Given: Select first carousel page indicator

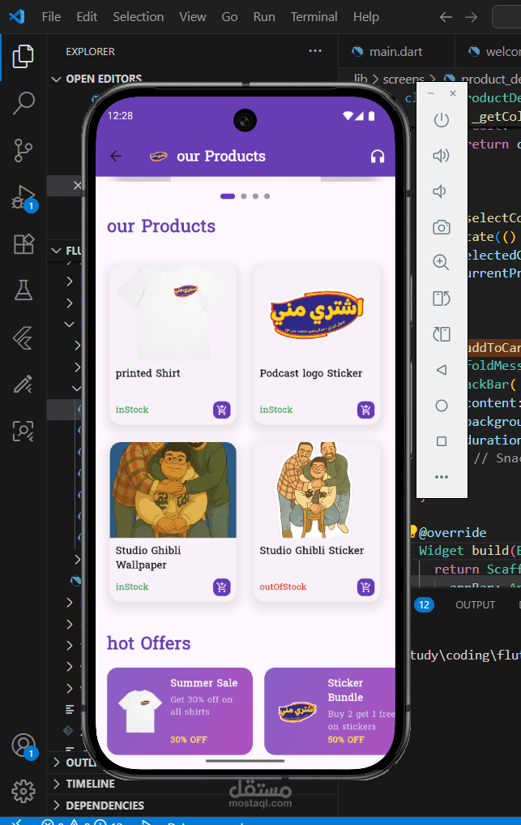Looking at the screenshot, I should click(x=228, y=196).
